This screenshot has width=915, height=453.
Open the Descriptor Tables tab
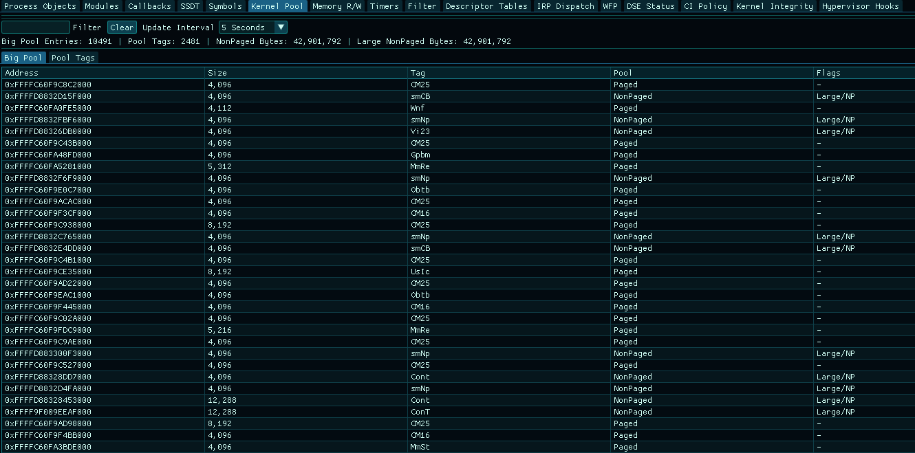(486, 6)
